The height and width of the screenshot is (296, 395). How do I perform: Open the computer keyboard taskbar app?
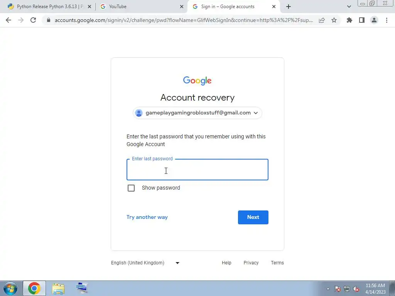82,288
